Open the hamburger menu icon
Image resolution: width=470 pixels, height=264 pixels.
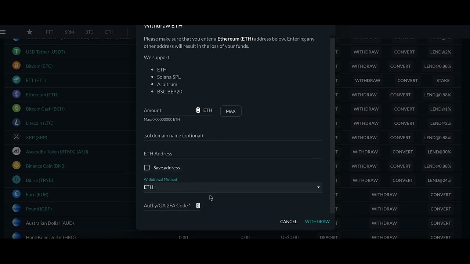point(3,32)
